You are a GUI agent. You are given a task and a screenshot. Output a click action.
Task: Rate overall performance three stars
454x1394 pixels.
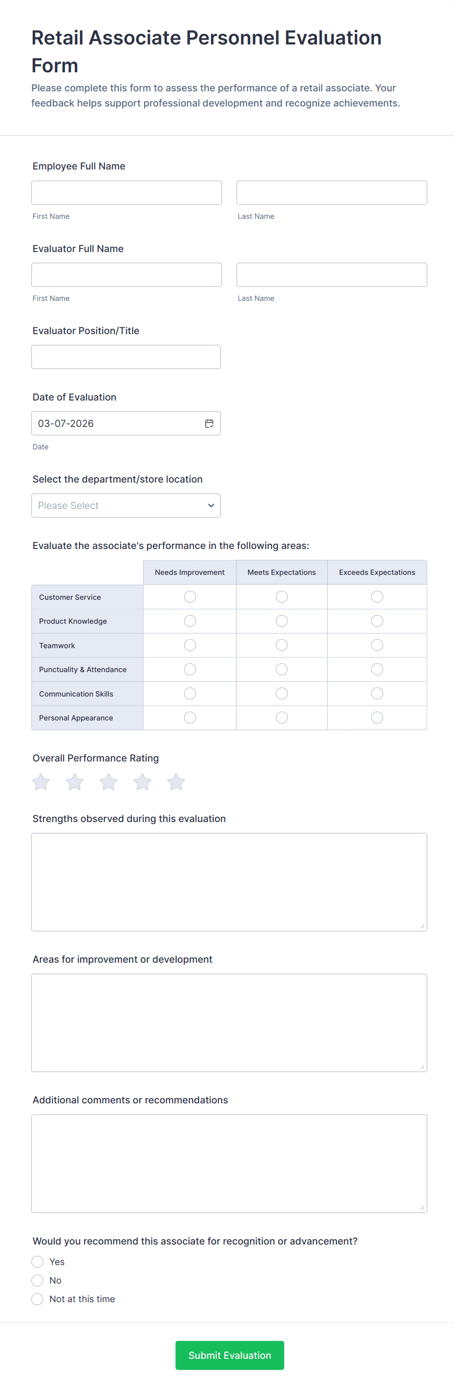pyautogui.click(x=109, y=782)
